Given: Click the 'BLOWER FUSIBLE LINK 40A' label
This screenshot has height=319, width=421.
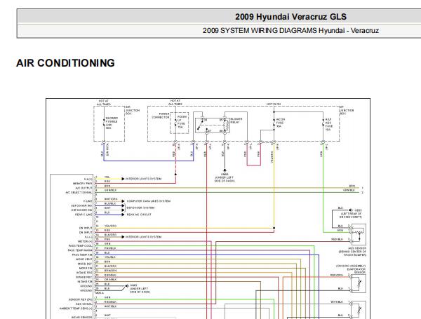Looking at the screenshot, I should pyautogui.click(x=112, y=123).
